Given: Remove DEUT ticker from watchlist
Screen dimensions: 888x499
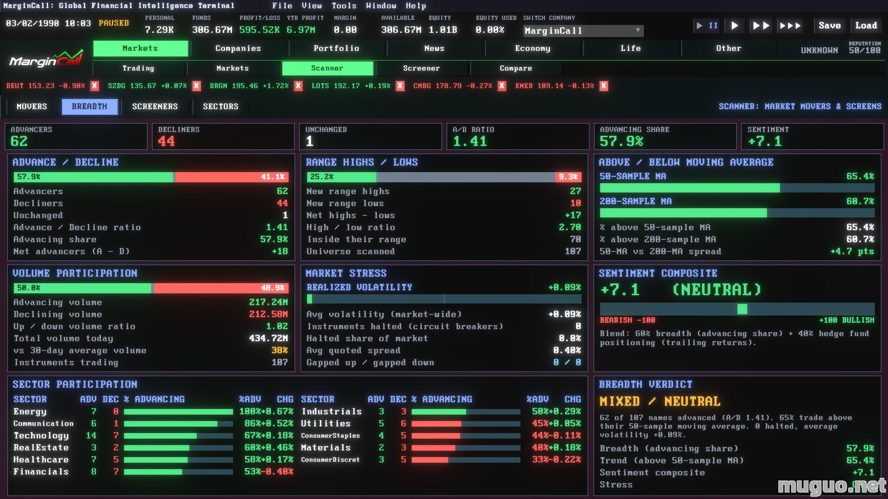Looking at the screenshot, I should click(95, 86).
